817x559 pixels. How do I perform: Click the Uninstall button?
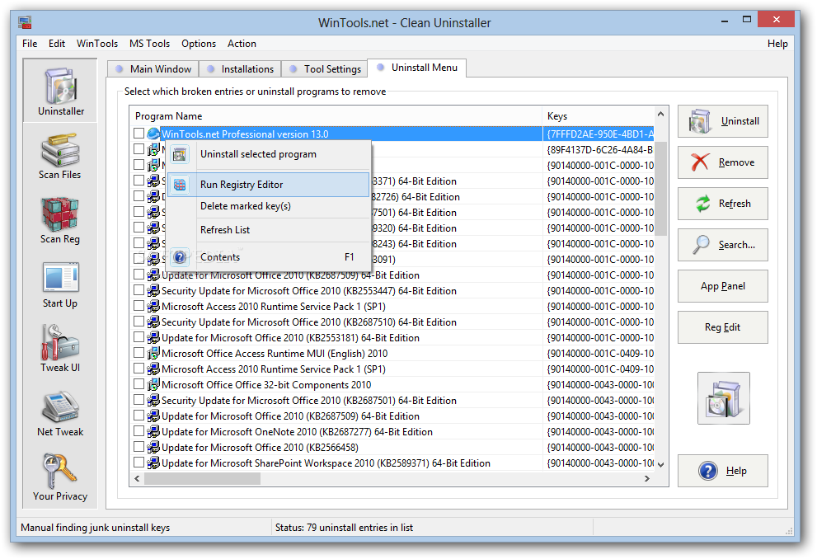click(x=723, y=121)
